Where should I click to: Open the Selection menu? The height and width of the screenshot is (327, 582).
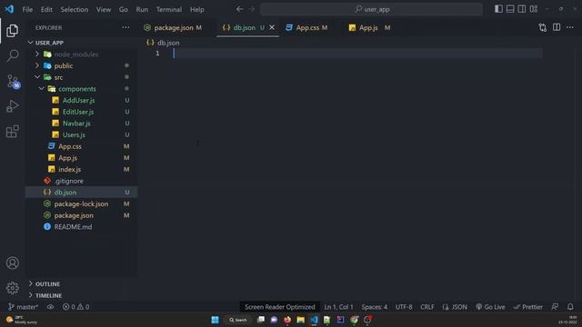tap(75, 10)
